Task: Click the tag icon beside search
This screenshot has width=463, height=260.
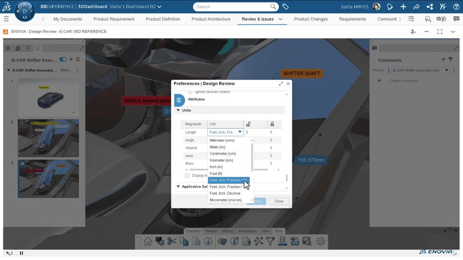Action: pos(285,6)
